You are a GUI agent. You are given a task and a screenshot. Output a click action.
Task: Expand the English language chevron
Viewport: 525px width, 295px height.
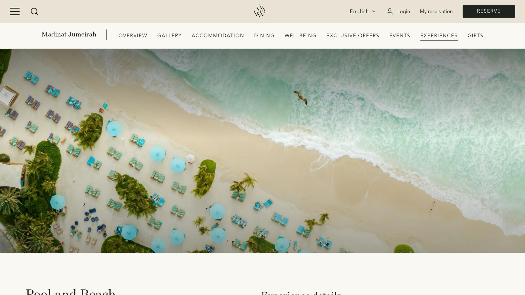tap(374, 11)
